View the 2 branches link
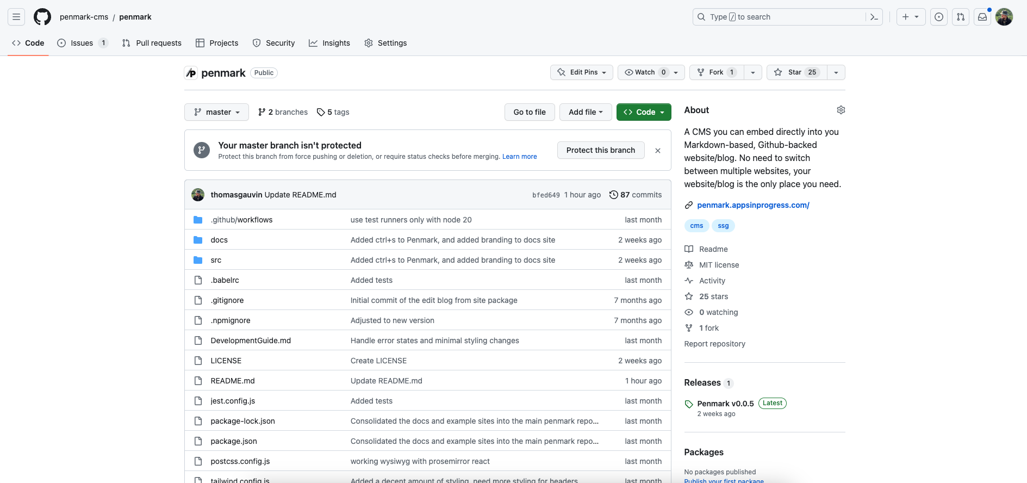Screen dimensions: 1027x483 [283, 112]
